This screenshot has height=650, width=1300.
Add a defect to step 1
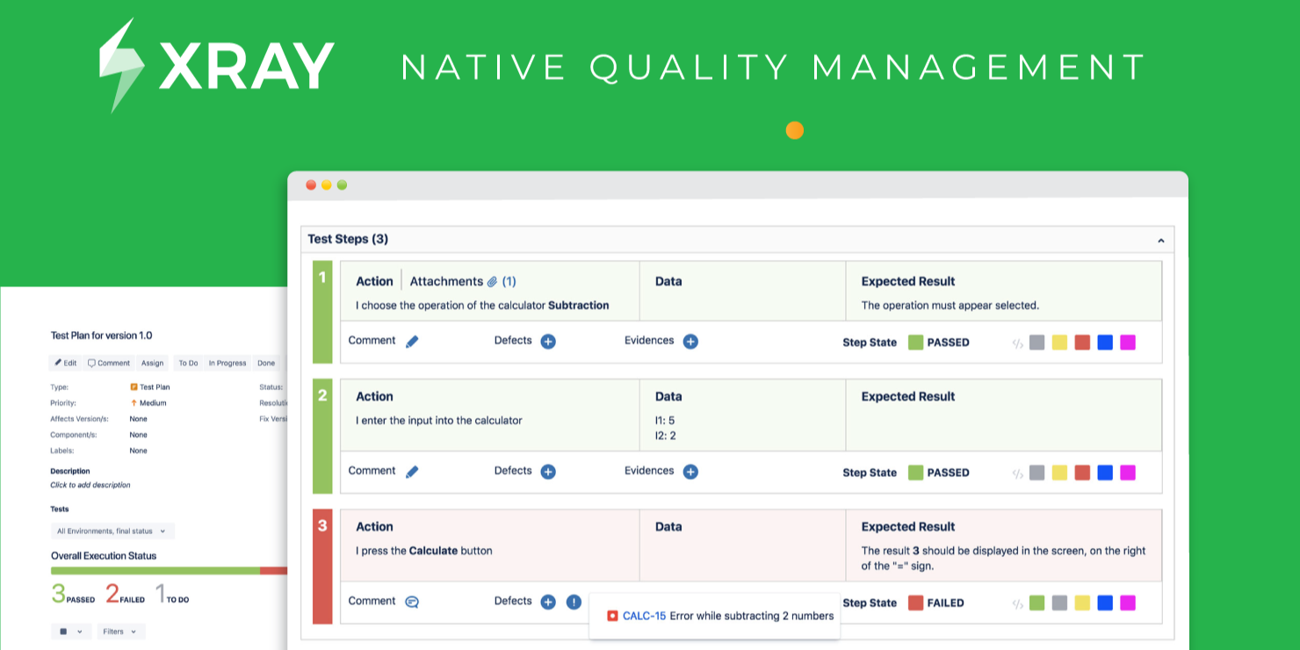click(548, 342)
